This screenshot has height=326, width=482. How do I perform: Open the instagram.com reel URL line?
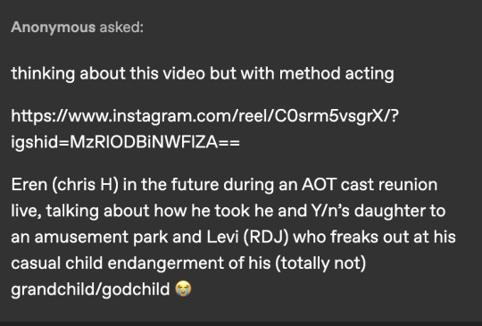pyautogui.click(x=204, y=116)
